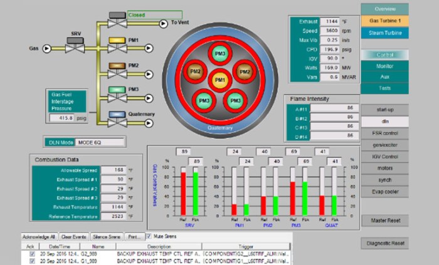Image resolution: width=439 pixels, height=265 pixels.
Task: Click the top PM3 nozzle in combustor diagram
Action: [219, 53]
